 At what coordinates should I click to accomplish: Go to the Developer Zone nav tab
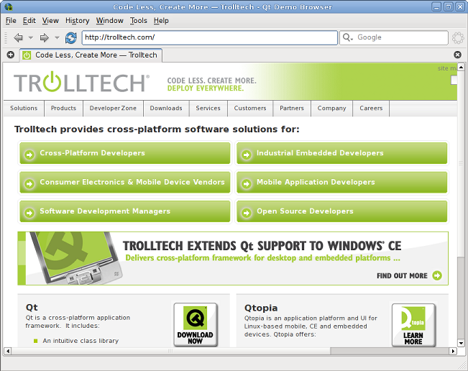click(113, 109)
